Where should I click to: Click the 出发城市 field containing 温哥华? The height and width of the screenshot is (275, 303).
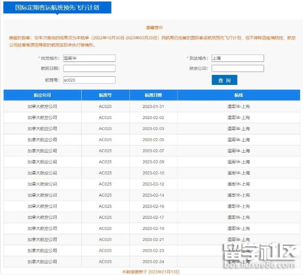point(89,58)
